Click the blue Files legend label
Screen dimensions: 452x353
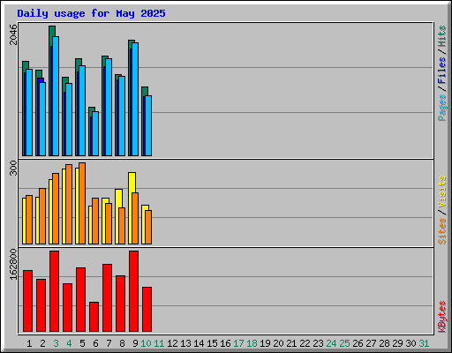click(x=442, y=71)
